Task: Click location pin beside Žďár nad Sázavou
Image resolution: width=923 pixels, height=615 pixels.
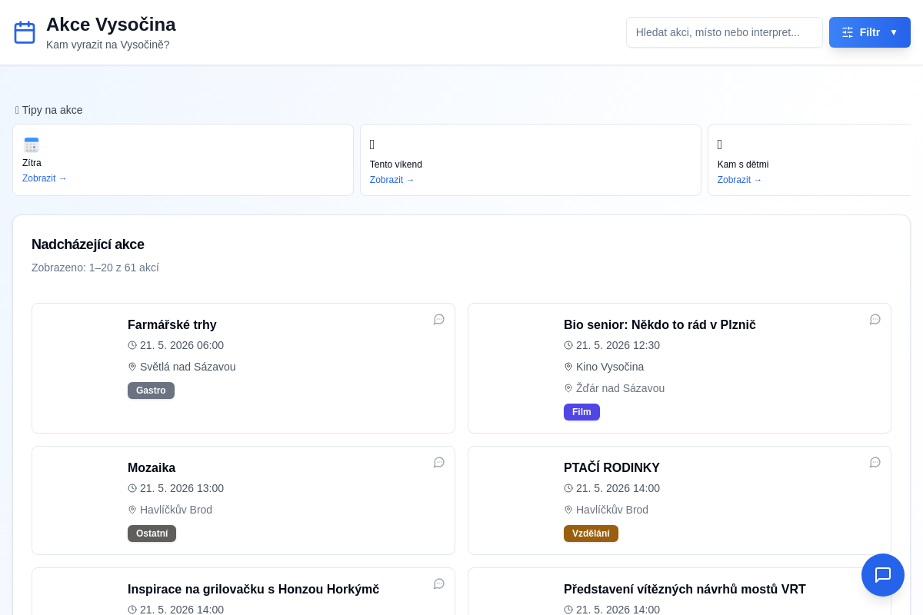Action: pyautogui.click(x=568, y=388)
